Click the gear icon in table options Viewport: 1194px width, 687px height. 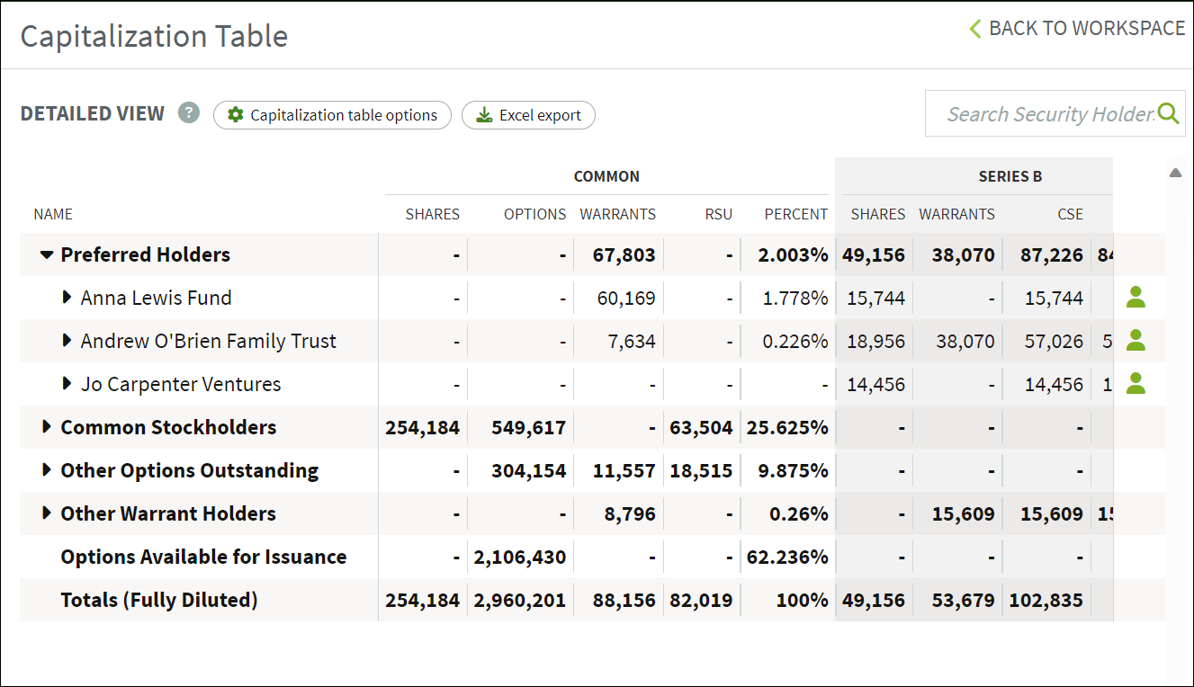click(236, 115)
